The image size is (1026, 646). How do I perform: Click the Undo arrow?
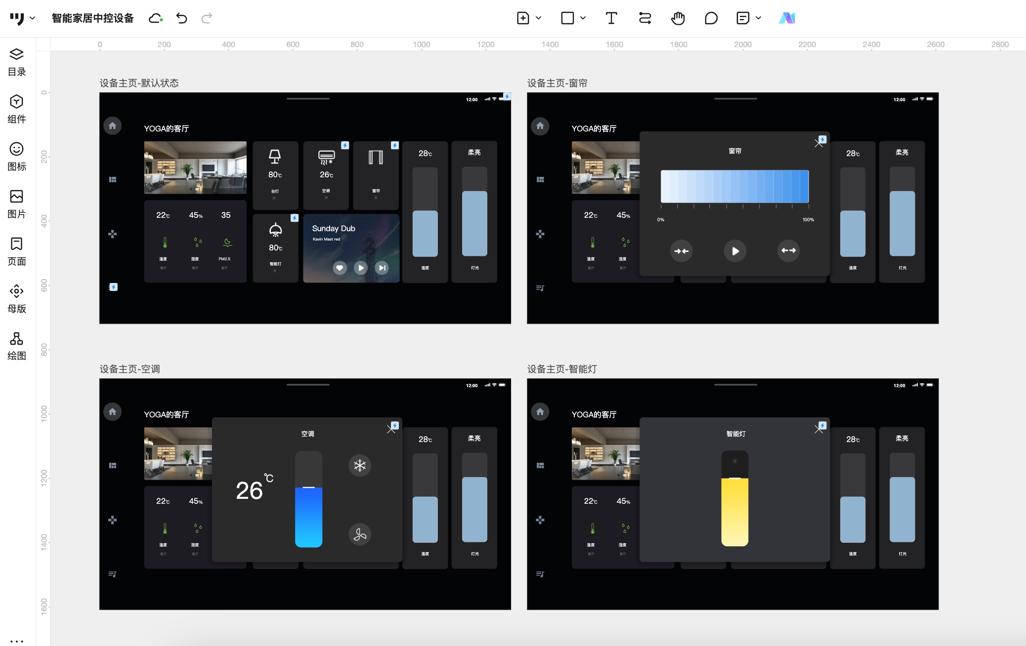point(181,18)
